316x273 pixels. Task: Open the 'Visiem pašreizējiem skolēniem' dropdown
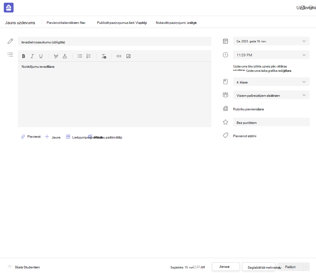pos(271,95)
